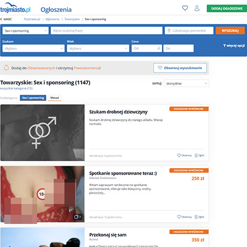Click the Cena 'Do' price field
247x247 pixels.
coord(178,48)
